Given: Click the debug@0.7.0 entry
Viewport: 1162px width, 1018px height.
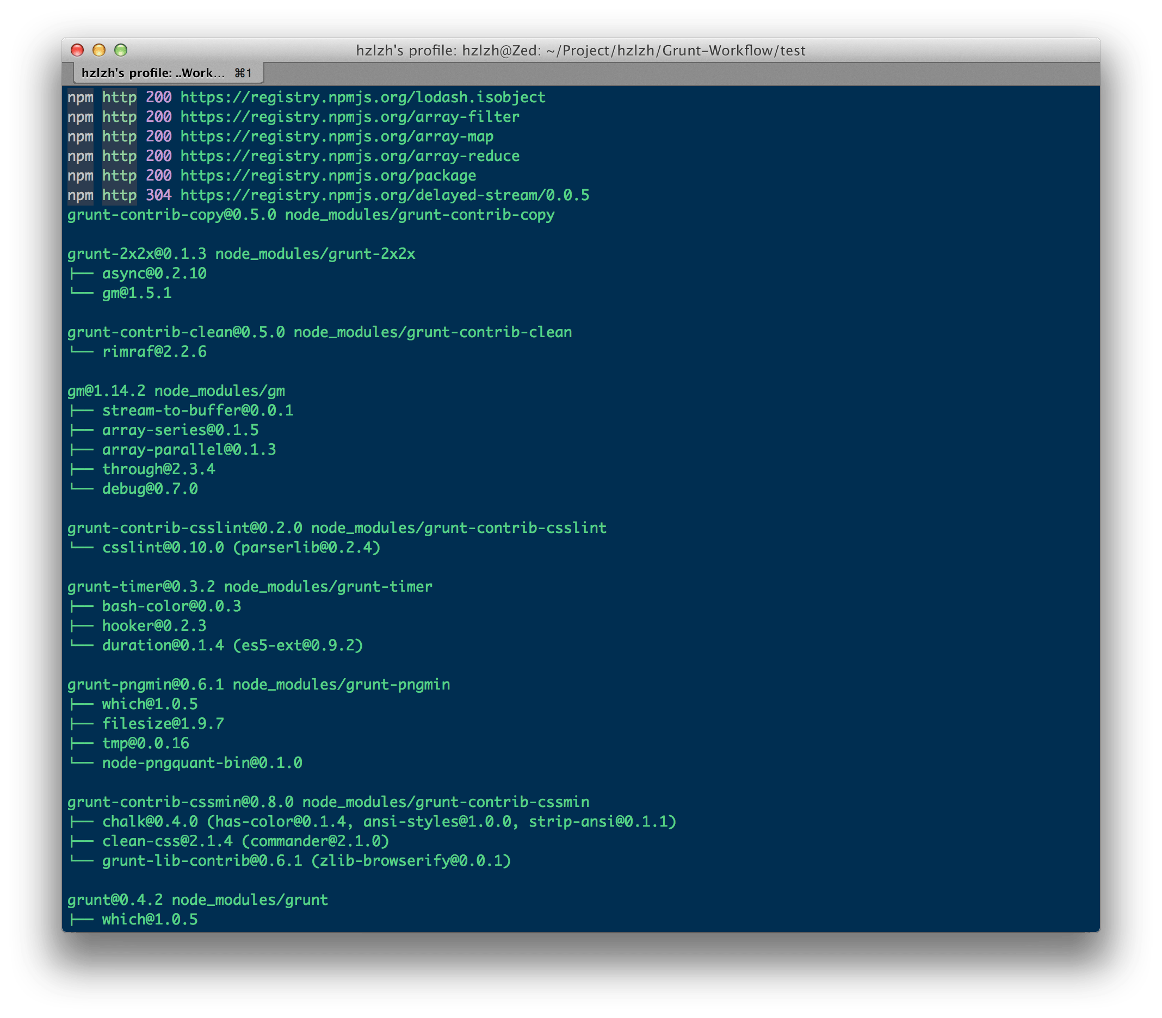Looking at the screenshot, I should (150, 488).
